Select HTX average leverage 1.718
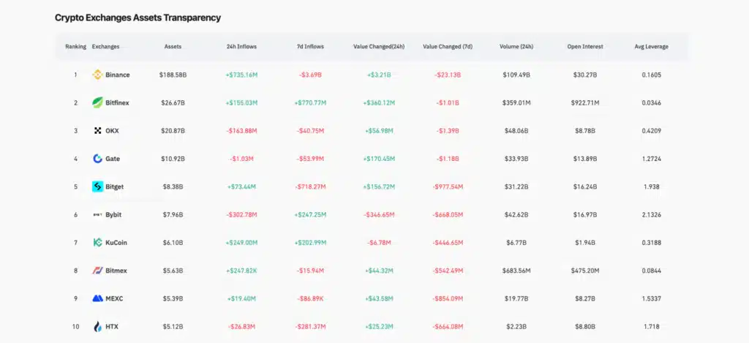 click(652, 327)
